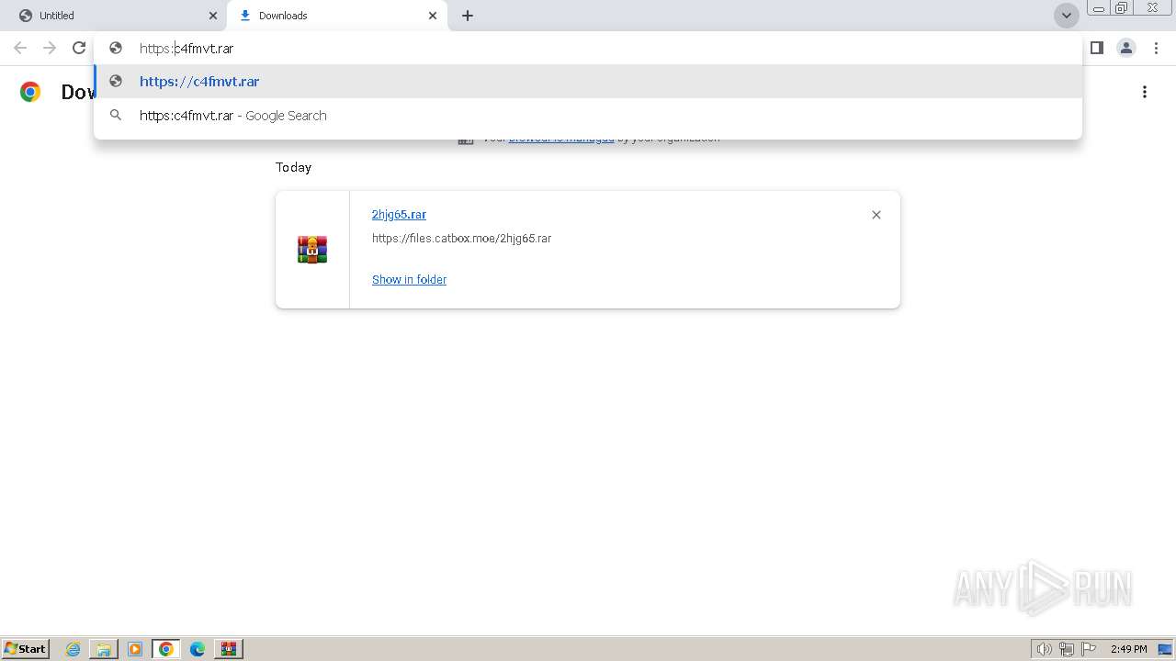The height and width of the screenshot is (661, 1176).
Task: Open the 2hjg65.rar file link
Action: [399, 214]
